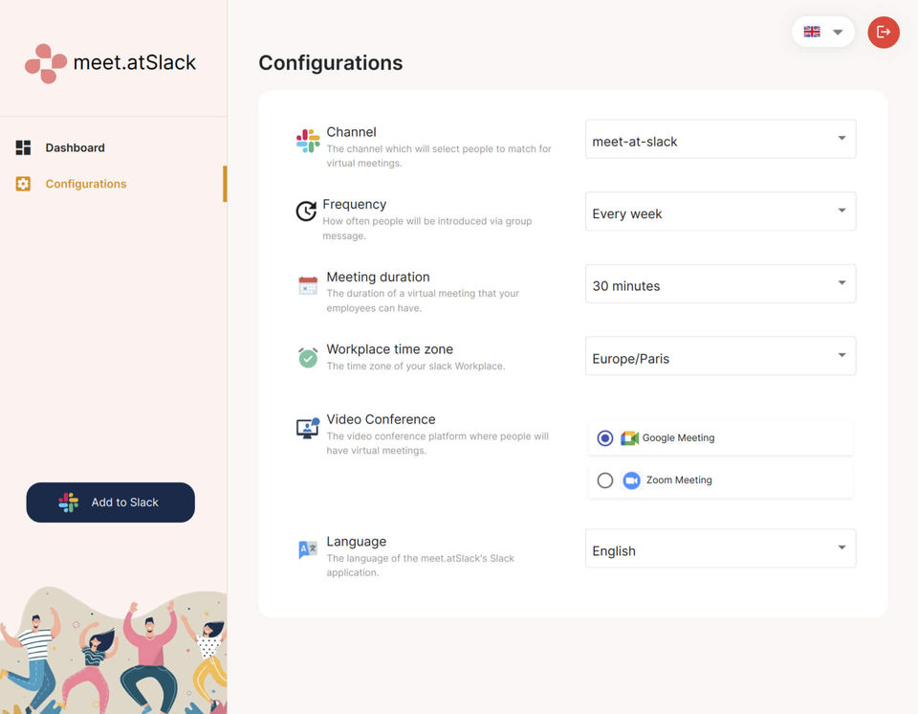Viewport: 918px width, 714px height.
Task: Click the Google Meeting label
Action: click(x=679, y=438)
